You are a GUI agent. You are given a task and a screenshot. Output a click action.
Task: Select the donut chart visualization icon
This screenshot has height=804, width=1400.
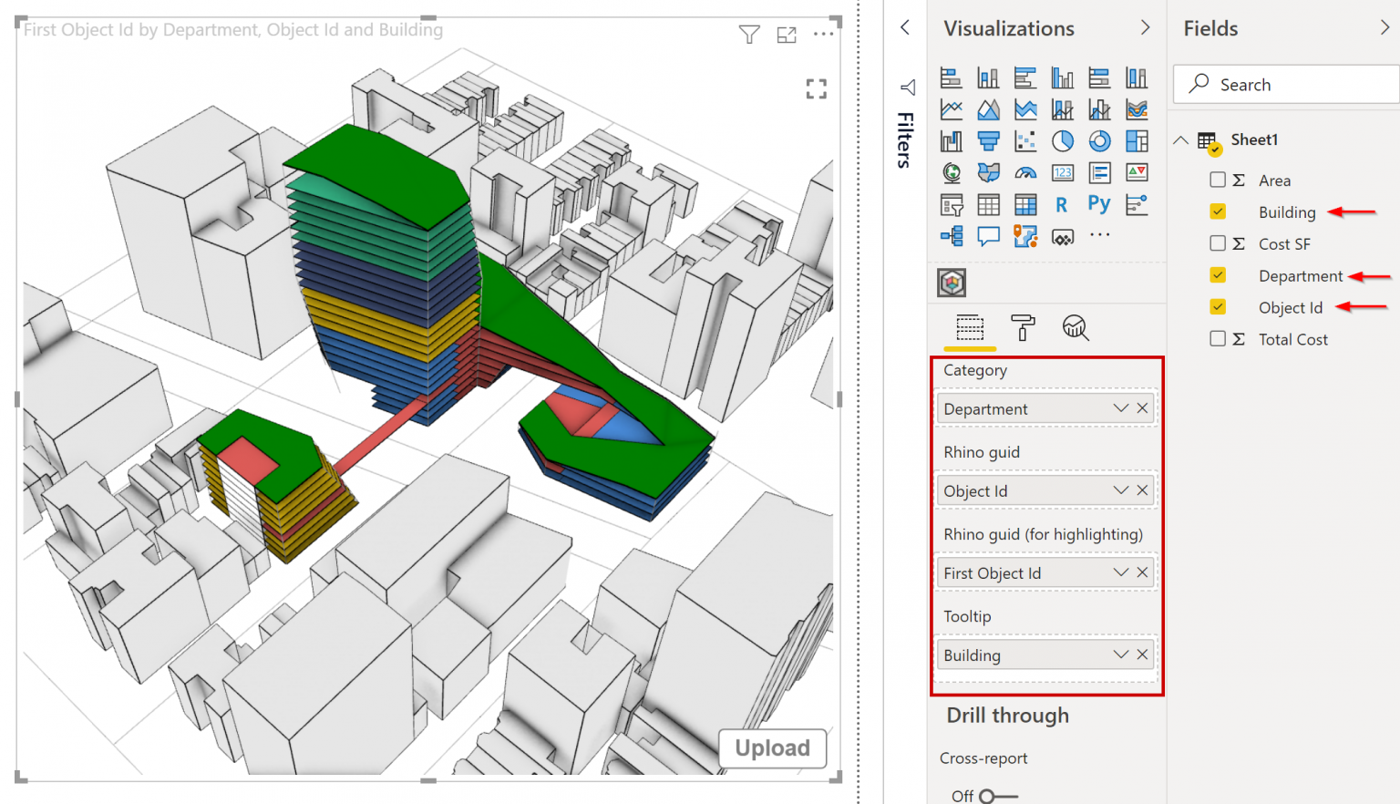(x=1099, y=140)
